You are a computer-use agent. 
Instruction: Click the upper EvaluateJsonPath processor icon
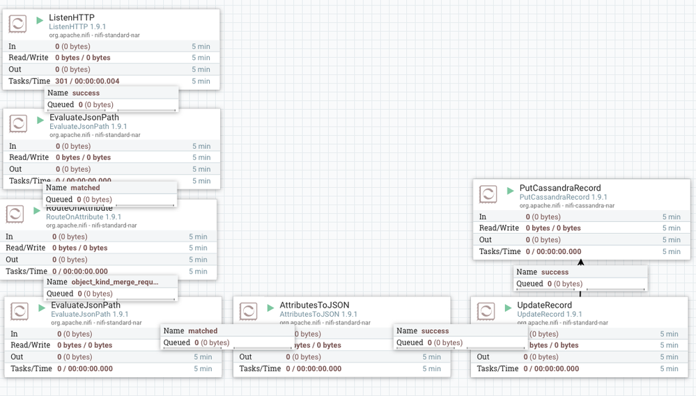[19, 123]
